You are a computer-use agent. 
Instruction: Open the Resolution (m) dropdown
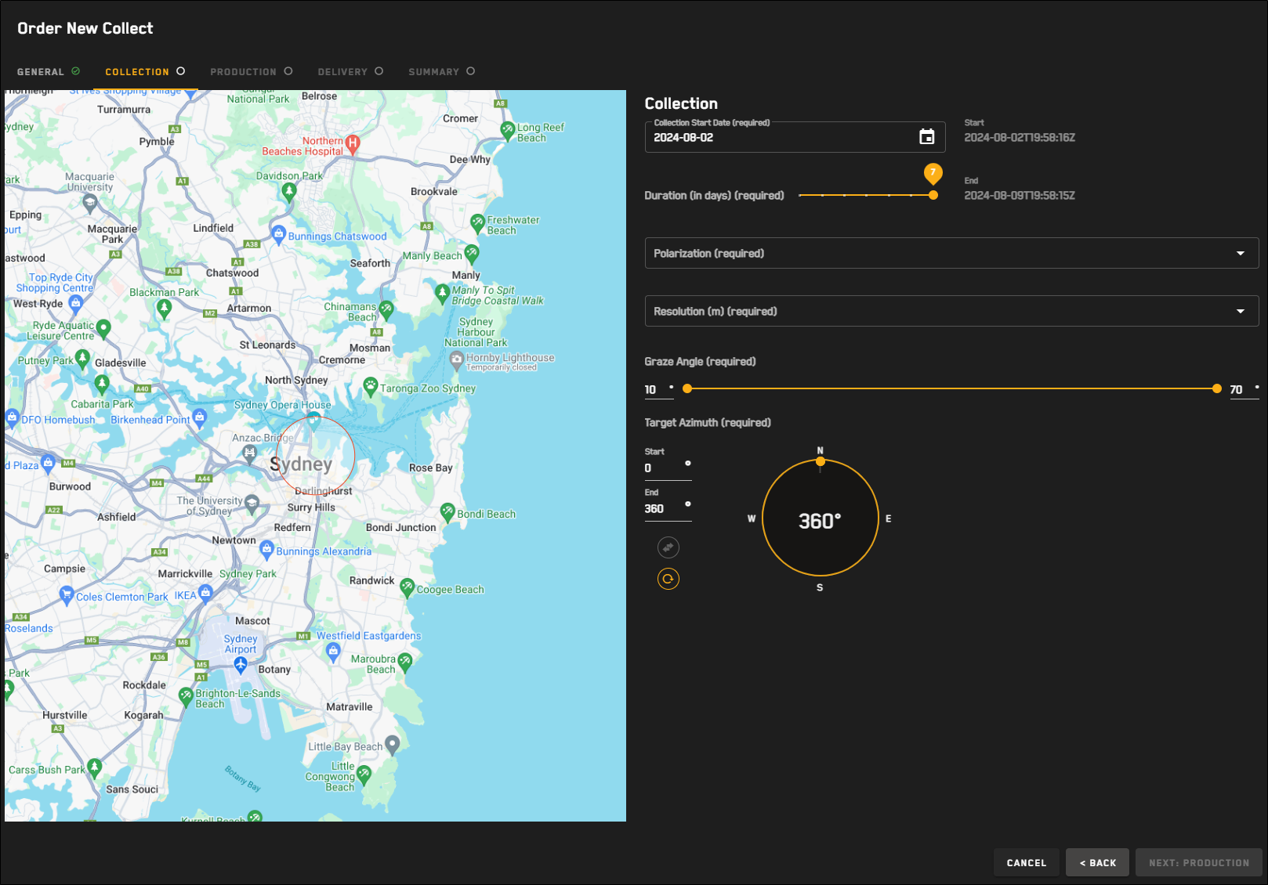[951, 311]
